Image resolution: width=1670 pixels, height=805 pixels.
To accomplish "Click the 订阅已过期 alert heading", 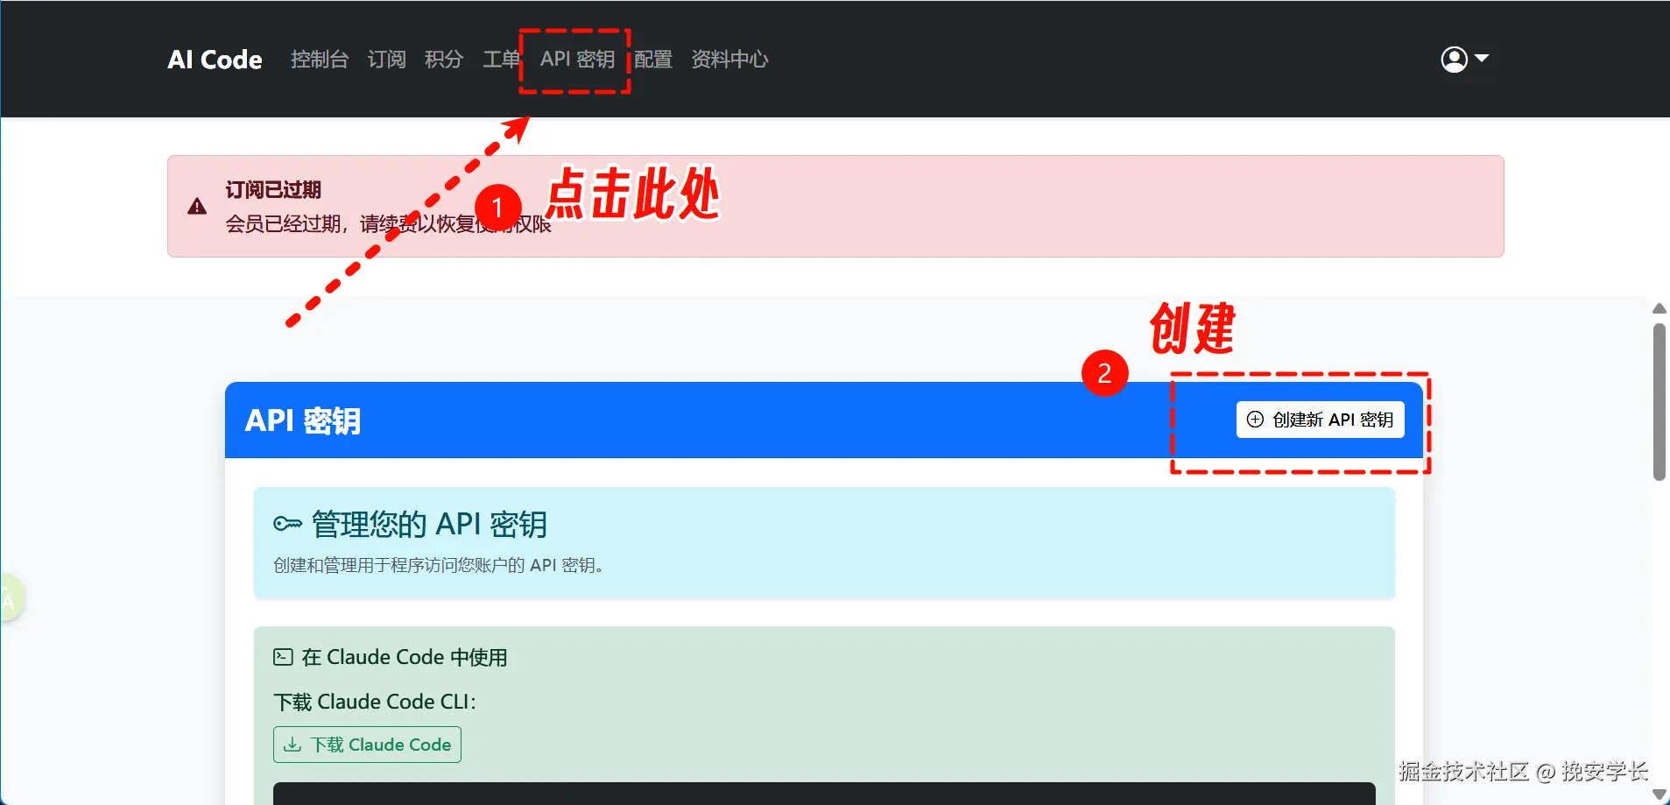I will click(273, 189).
